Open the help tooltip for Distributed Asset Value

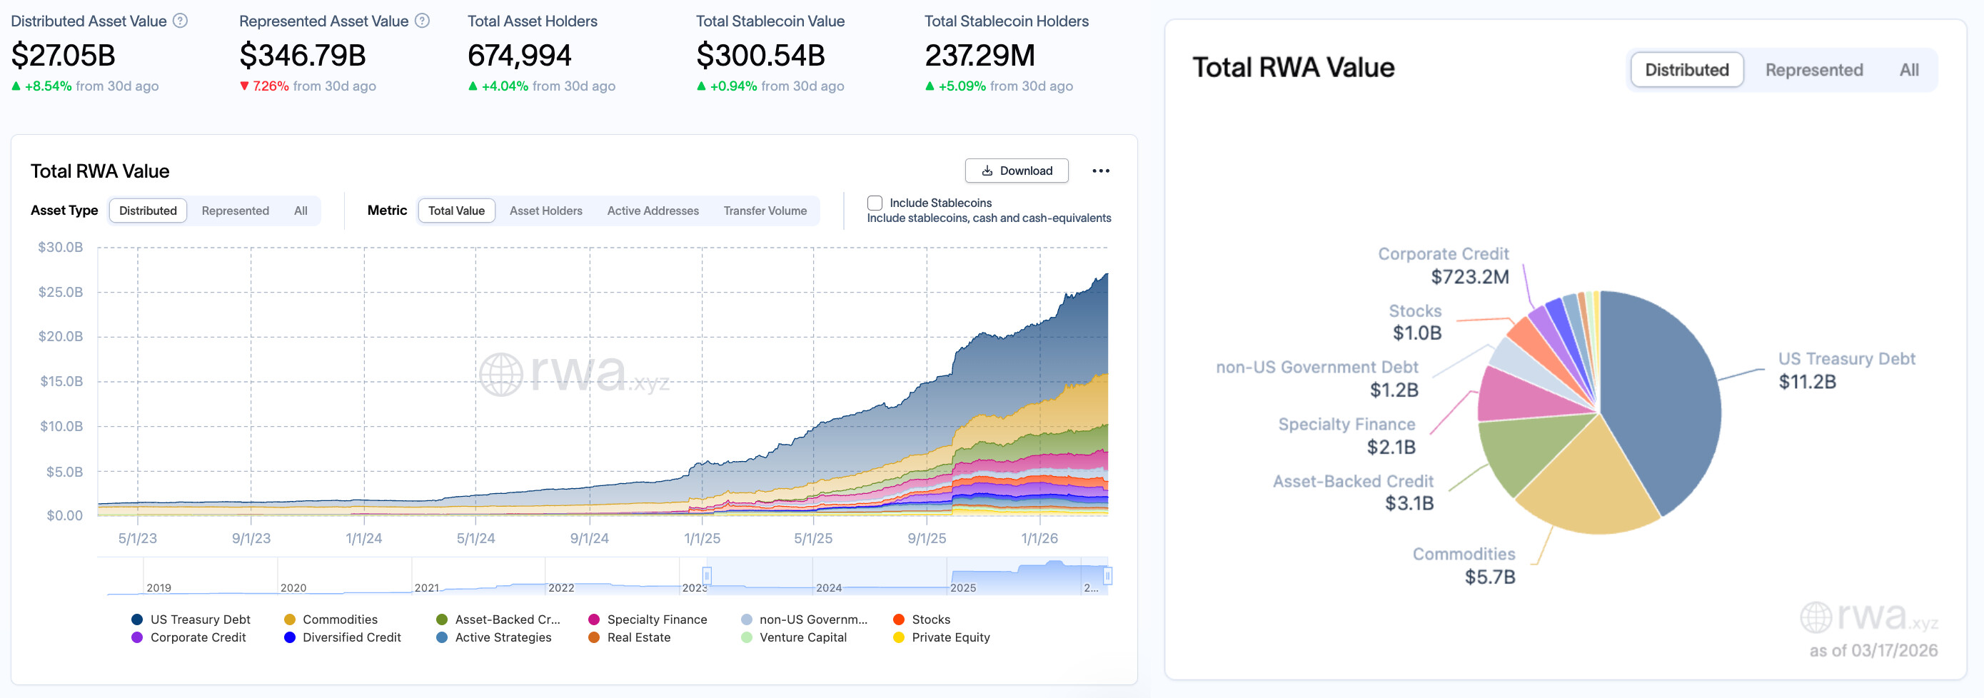pos(181,21)
